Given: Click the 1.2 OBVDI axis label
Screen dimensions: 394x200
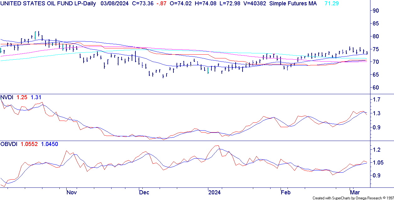Looking at the screenshot, I should [x=377, y=150].
